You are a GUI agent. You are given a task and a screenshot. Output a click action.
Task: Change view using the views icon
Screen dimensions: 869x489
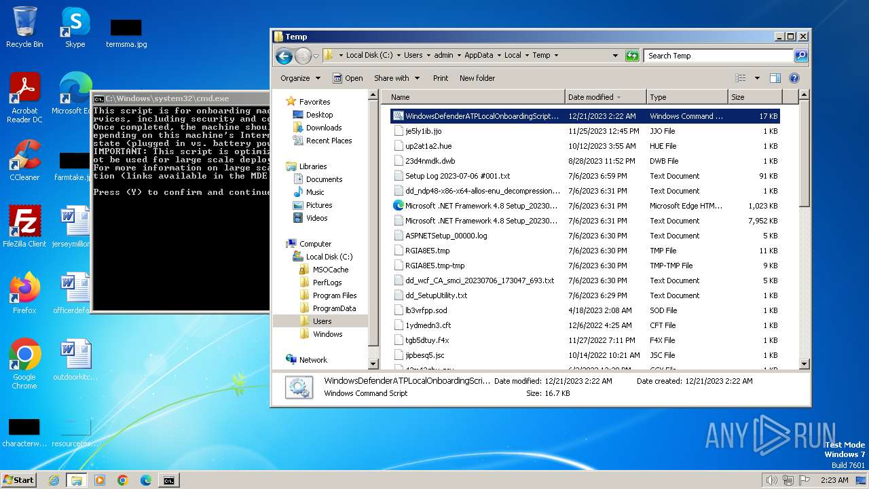(x=741, y=78)
